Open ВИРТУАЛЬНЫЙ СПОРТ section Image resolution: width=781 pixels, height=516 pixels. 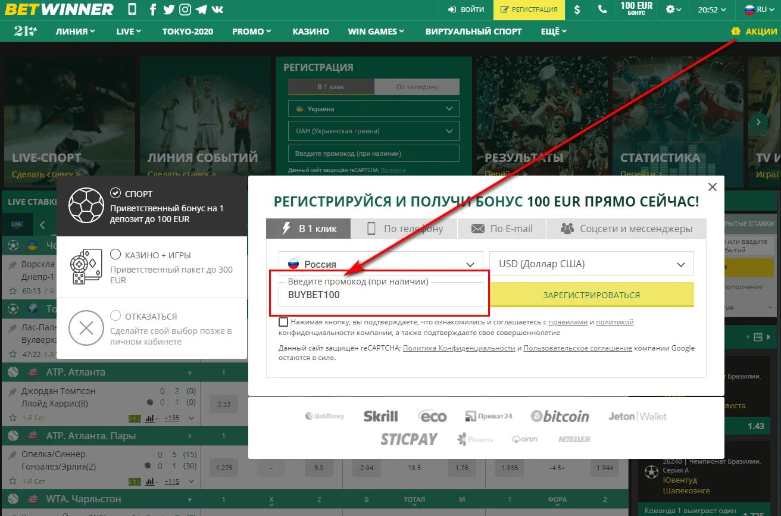click(473, 32)
